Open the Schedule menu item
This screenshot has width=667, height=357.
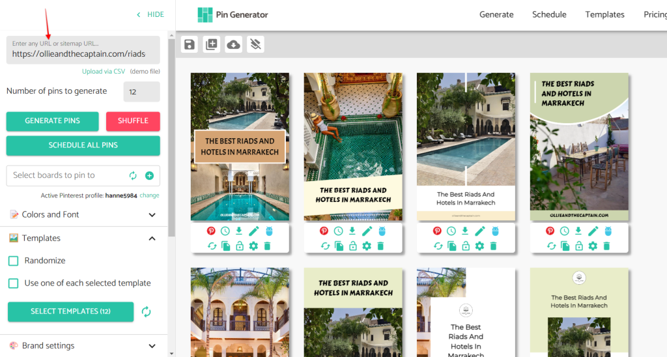tap(548, 14)
